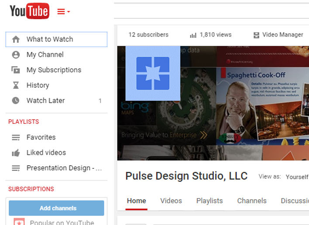
Task: Open the View as Yourself dropdown
Action: pos(297,177)
